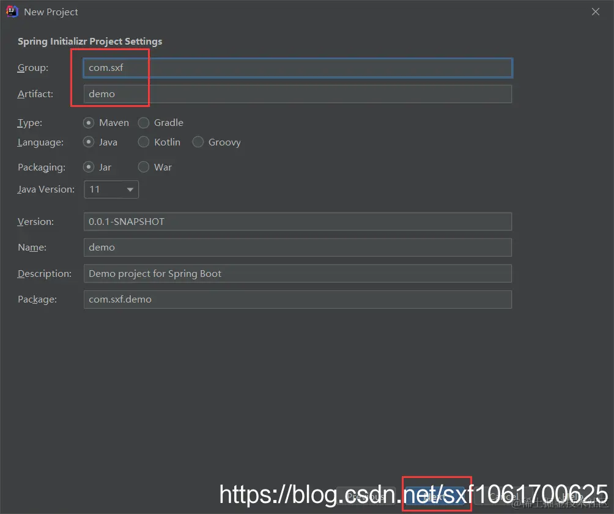
Task: Click the Cancel button
Action: 503,497
